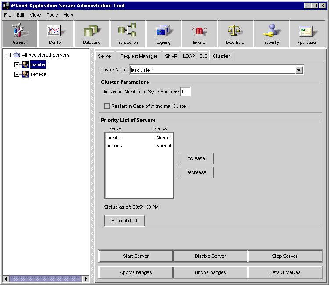Select mamba row in priority list
The image size is (329, 285).
(x=139, y=138)
